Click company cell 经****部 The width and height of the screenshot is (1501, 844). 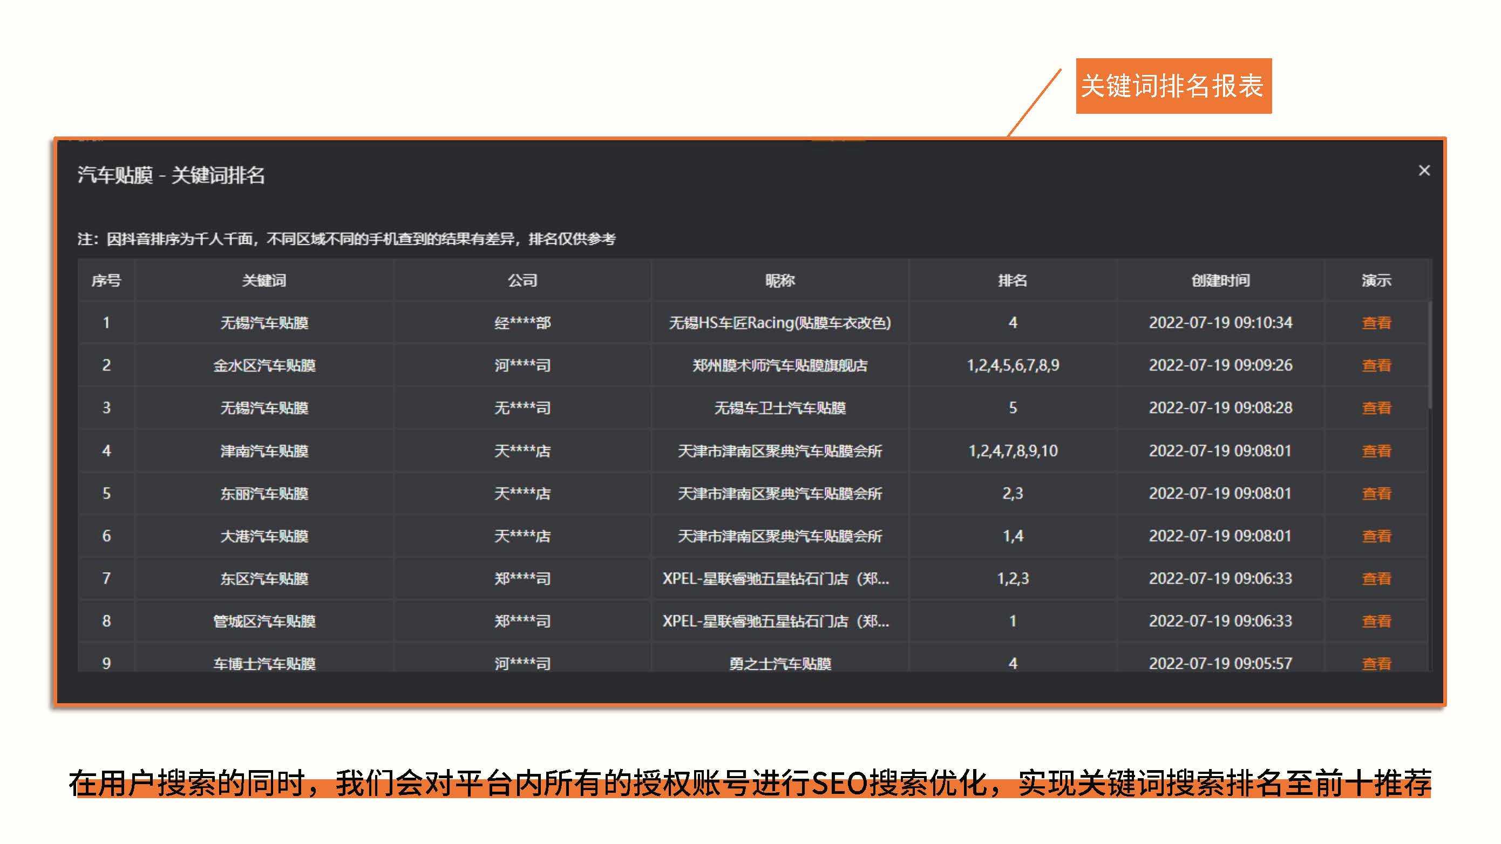522,322
